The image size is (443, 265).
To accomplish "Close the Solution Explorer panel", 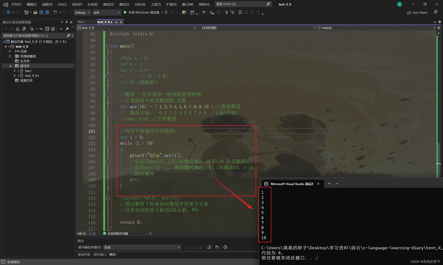I will (71, 22).
